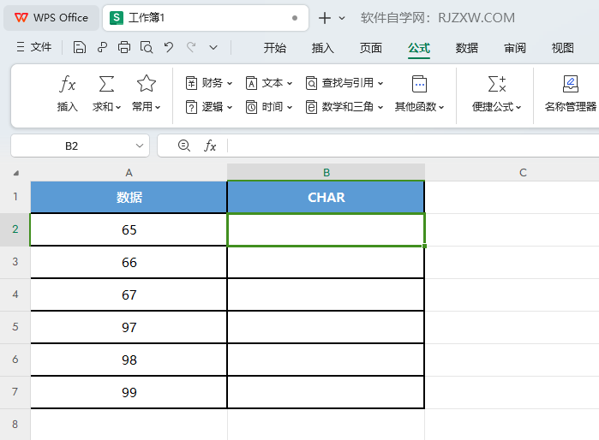Open the 数学和三角 math functions menu

tap(344, 107)
